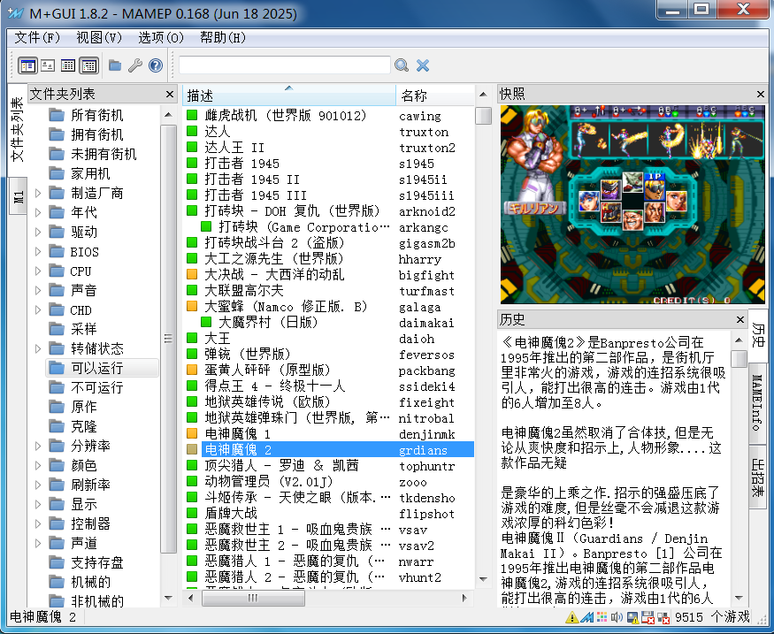Expand the 制造厂商 folder
This screenshot has width=774, height=634.
click(x=38, y=194)
